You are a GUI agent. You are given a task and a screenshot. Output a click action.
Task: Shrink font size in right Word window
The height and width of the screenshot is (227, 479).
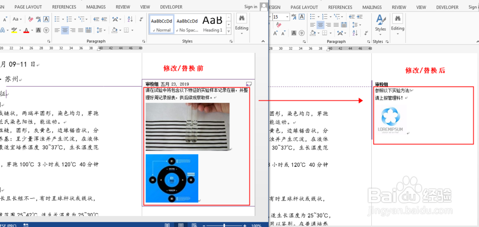point(284,33)
